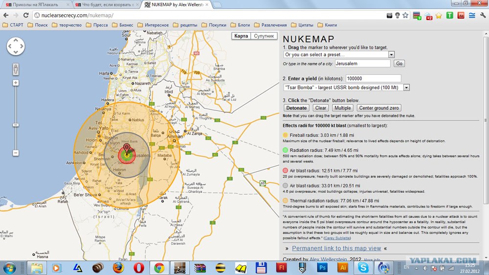Viewport: 489px width, 275px height.
Task: Open the preset city dropdown
Action: click(x=391, y=55)
